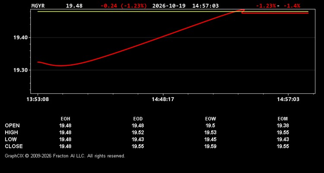Select EOM HIGH value 19.55
324x173 pixels.
pyautogui.click(x=283, y=132)
